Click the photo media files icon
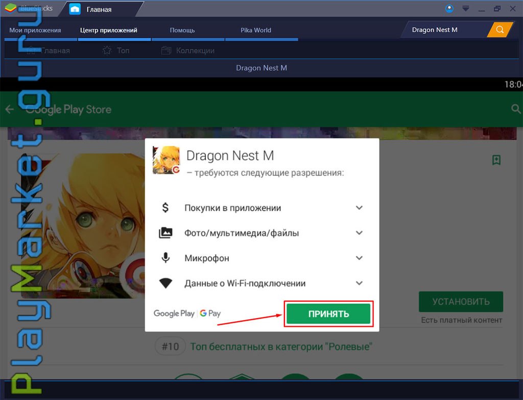The height and width of the screenshot is (400, 523). [165, 233]
